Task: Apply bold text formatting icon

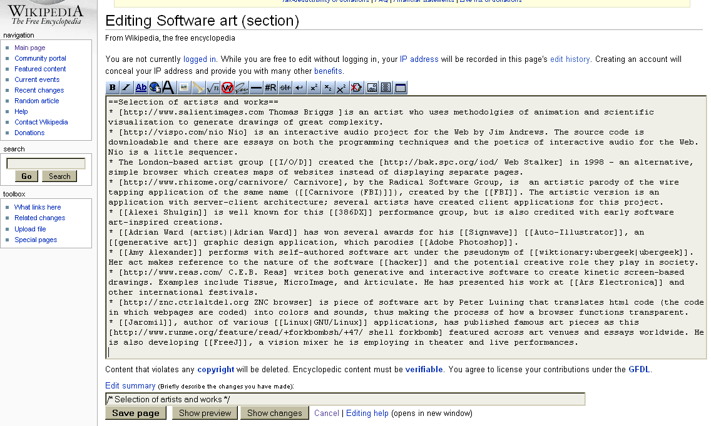Action: click(113, 88)
